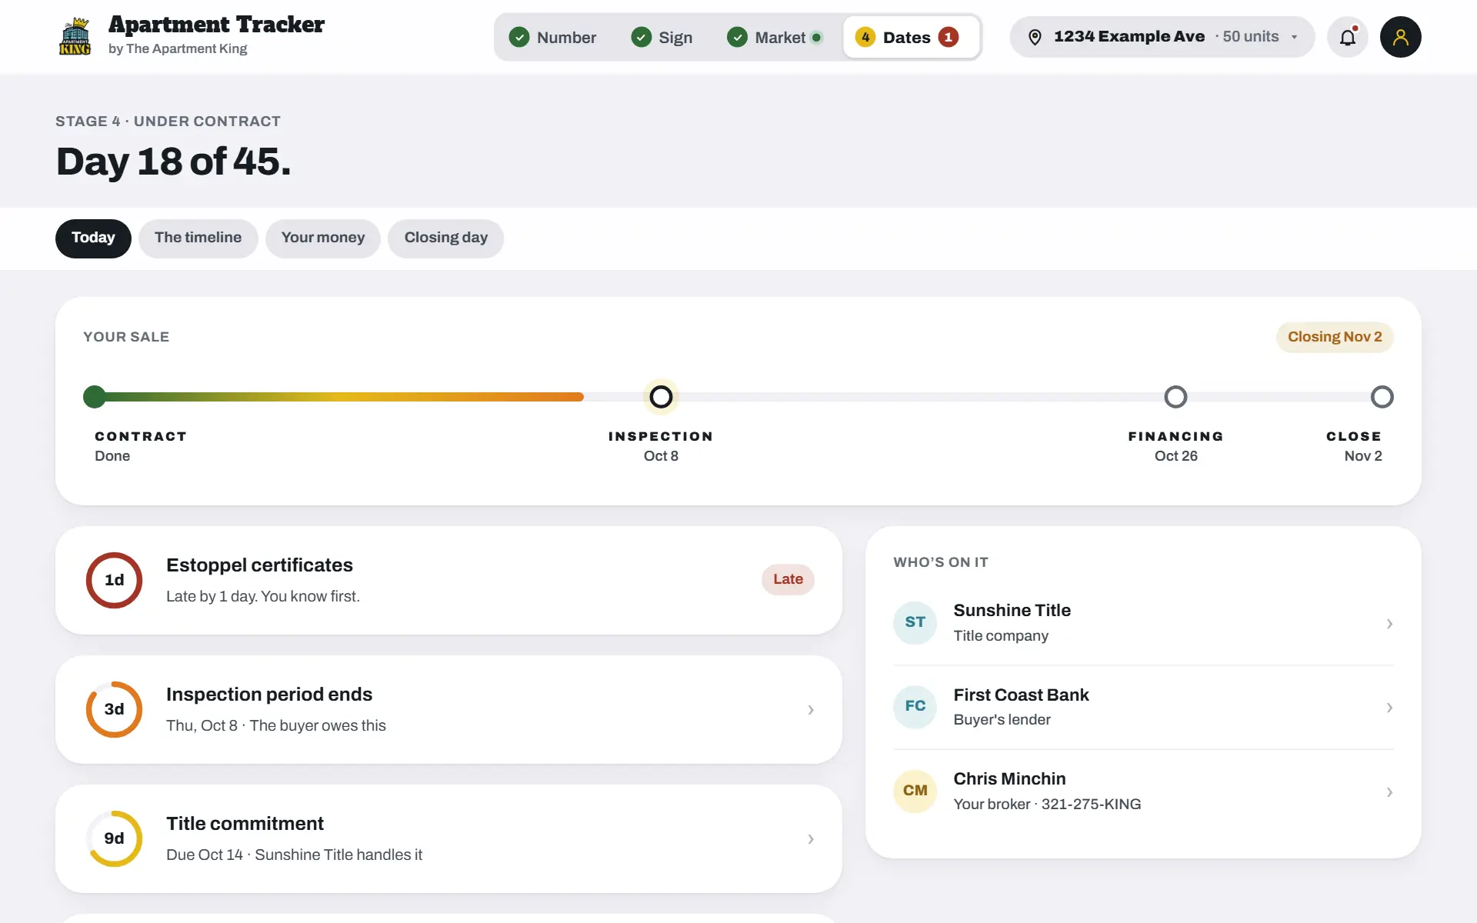
Task: Open the notifications bell
Action: (x=1348, y=37)
